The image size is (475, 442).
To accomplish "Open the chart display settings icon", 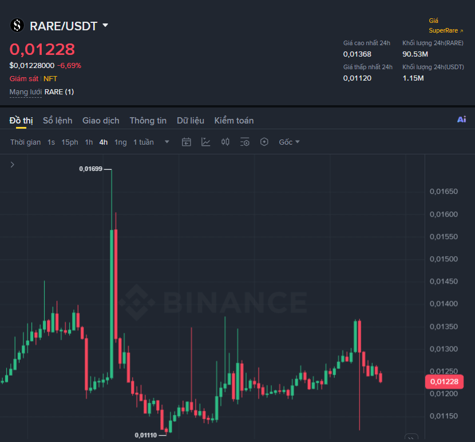I will tap(244, 142).
